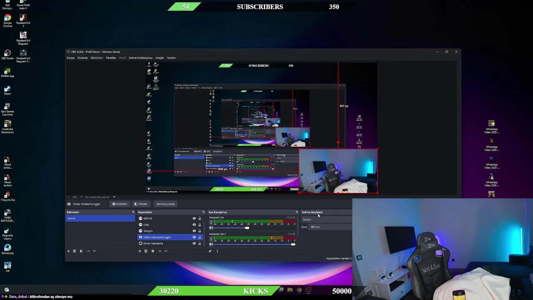Open NVIDIA App desktop shortcut
Viewport: 533px width, 300px height.
[x=7, y=73]
